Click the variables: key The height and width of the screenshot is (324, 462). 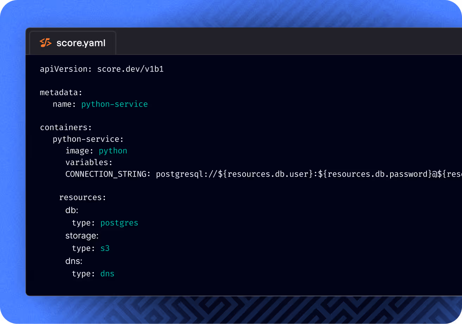[x=89, y=162]
